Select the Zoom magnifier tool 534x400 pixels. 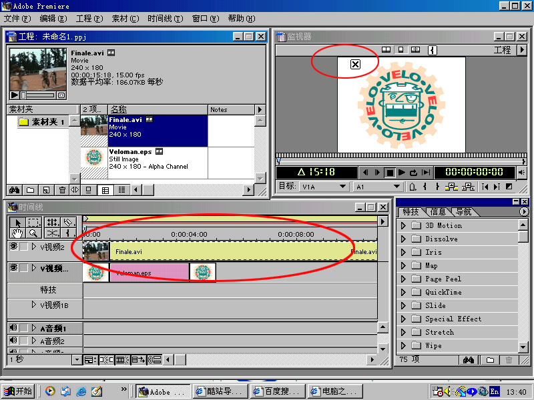click(34, 233)
